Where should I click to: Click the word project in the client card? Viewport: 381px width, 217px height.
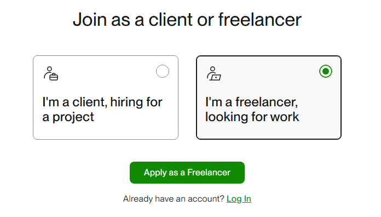point(73,118)
